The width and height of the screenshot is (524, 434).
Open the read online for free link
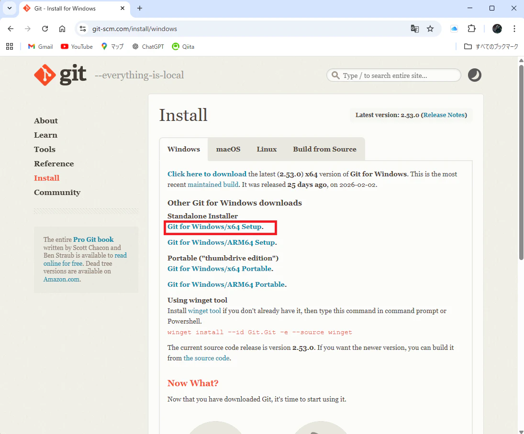85,260
